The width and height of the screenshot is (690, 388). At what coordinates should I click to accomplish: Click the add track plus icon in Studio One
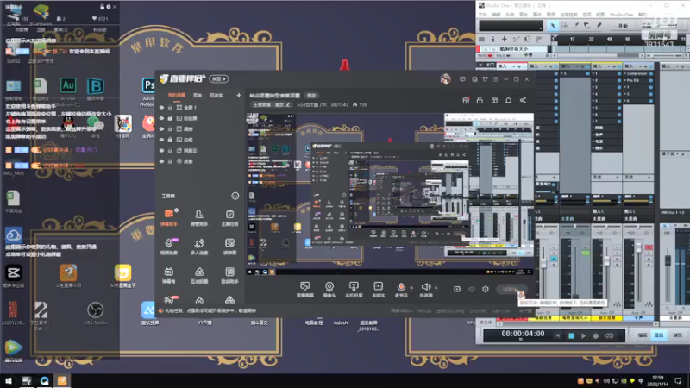(x=505, y=39)
